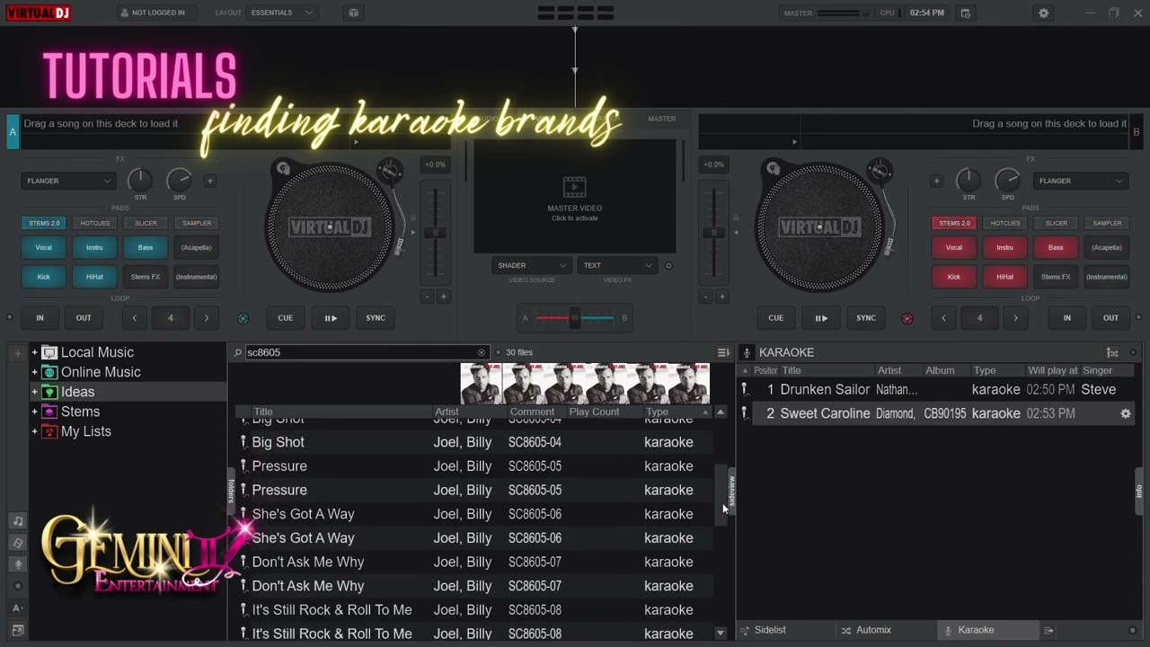Click the right deck play/pause button
Image resolution: width=1150 pixels, height=647 pixels.
click(x=821, y=318)
